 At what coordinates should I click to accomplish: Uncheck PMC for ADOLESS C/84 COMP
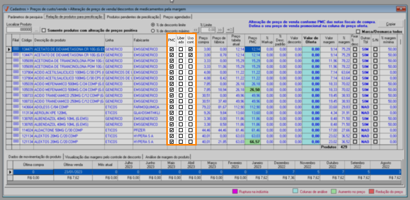172,107
